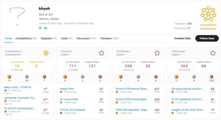Click the silver medal icon in Notebooks card
This screenshot has width=221, height=120.
(x=138, y=77)
